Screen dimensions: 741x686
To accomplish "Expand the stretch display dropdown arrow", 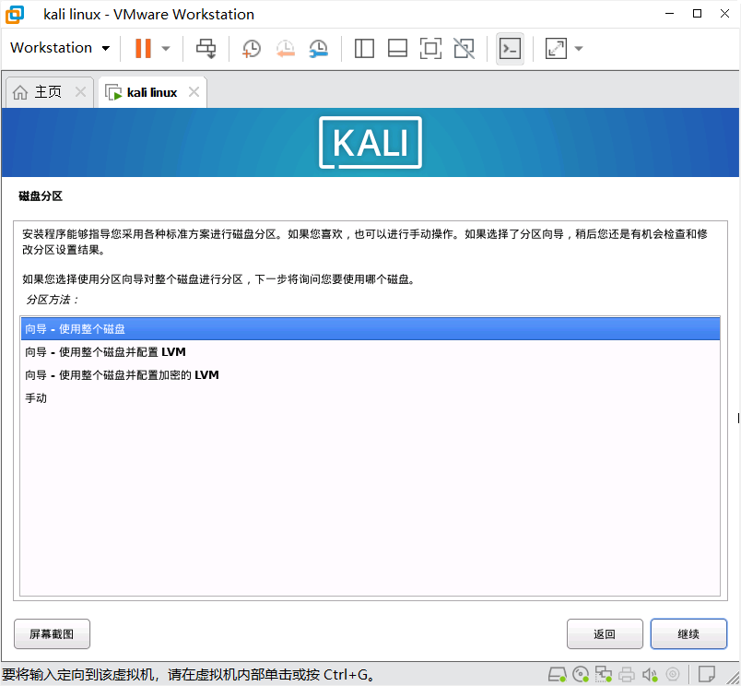I will (579, 48).
